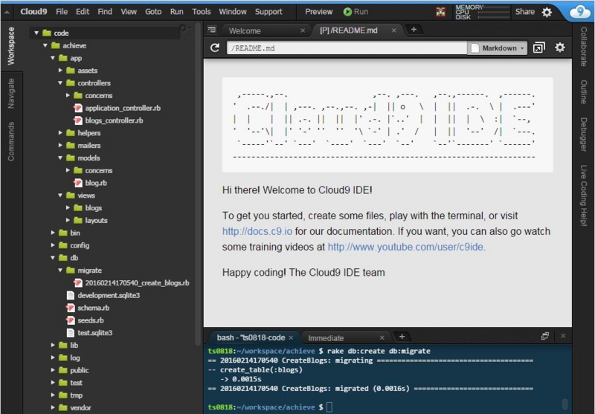595x414 pixels.
Task: Expand the mailers folder
Action: pos(60,146)
